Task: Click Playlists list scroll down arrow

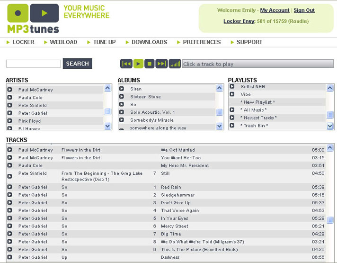Action: pyautogui.click(x=330, y=126)
